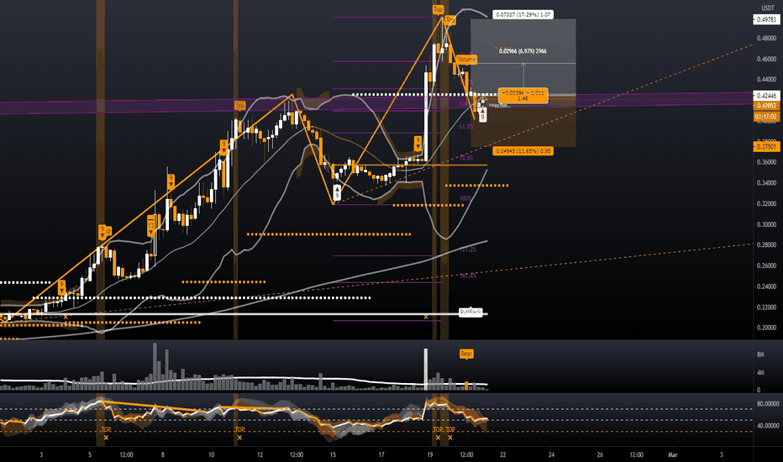Select the 0.49783 price axis label

click(x=766, y=19)
